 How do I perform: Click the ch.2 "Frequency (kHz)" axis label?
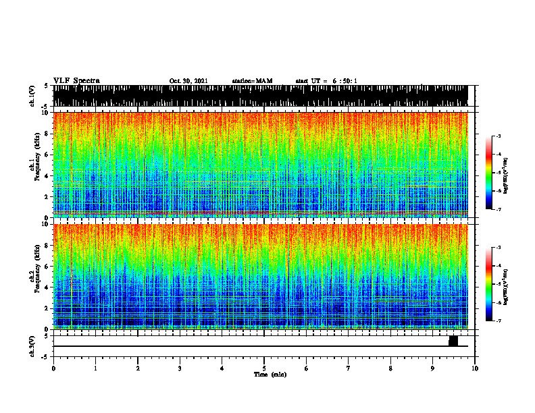(38, 269)
